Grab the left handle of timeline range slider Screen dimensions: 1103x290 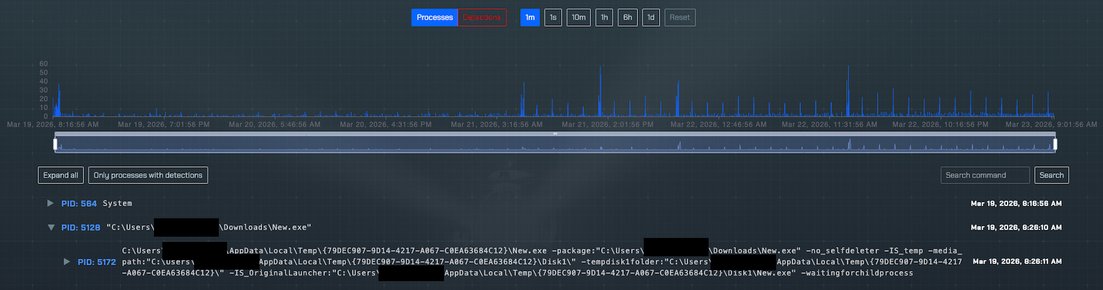point(55,145)
